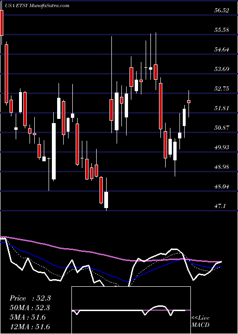The height and width of the screenshot is (334, 238).
Task: Select the 48.04 price axis label
Action: (222, 187)
